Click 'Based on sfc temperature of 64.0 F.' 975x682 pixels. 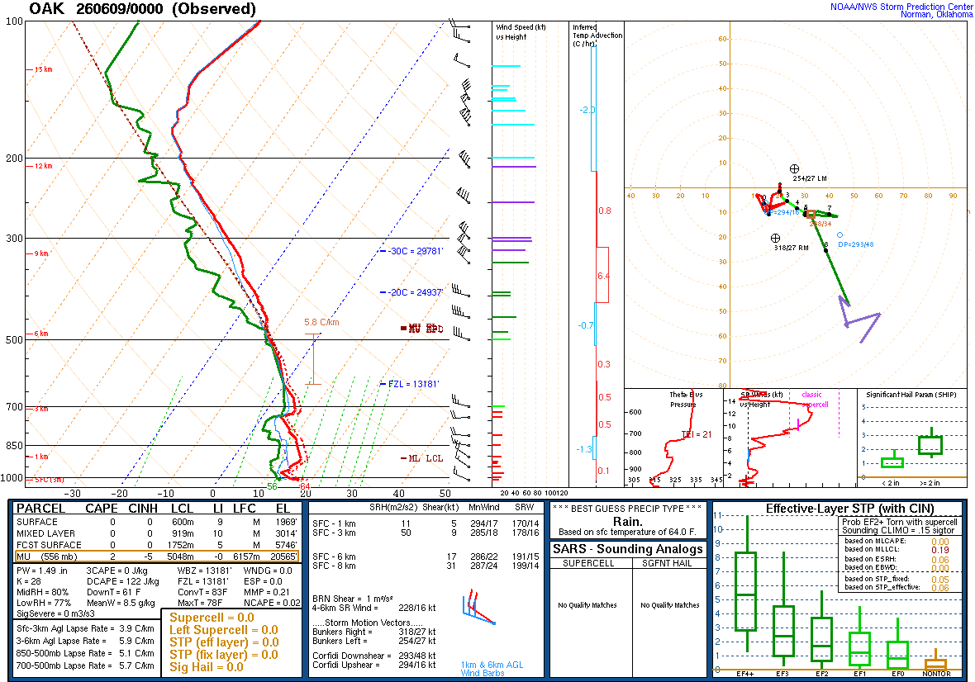pyautogui.click(x=627, y=533)
